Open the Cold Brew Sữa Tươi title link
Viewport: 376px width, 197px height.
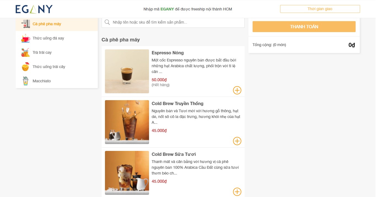[x=174, y=154]
